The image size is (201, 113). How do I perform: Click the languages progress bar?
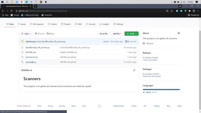tap(161, 89)
